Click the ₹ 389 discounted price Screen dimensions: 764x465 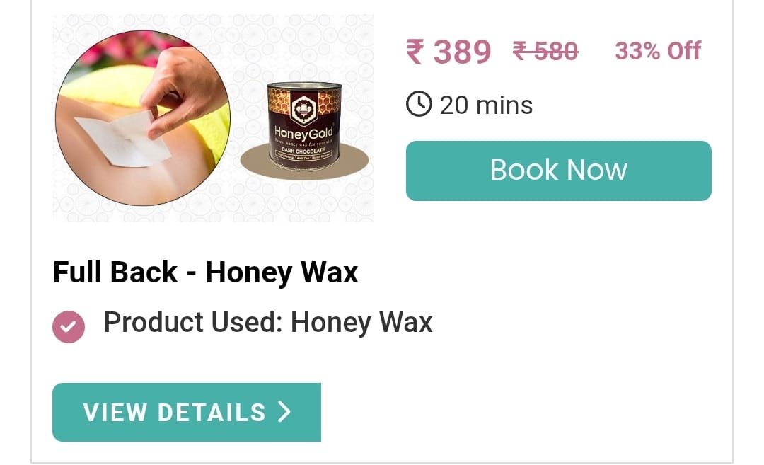click(448, 51)
